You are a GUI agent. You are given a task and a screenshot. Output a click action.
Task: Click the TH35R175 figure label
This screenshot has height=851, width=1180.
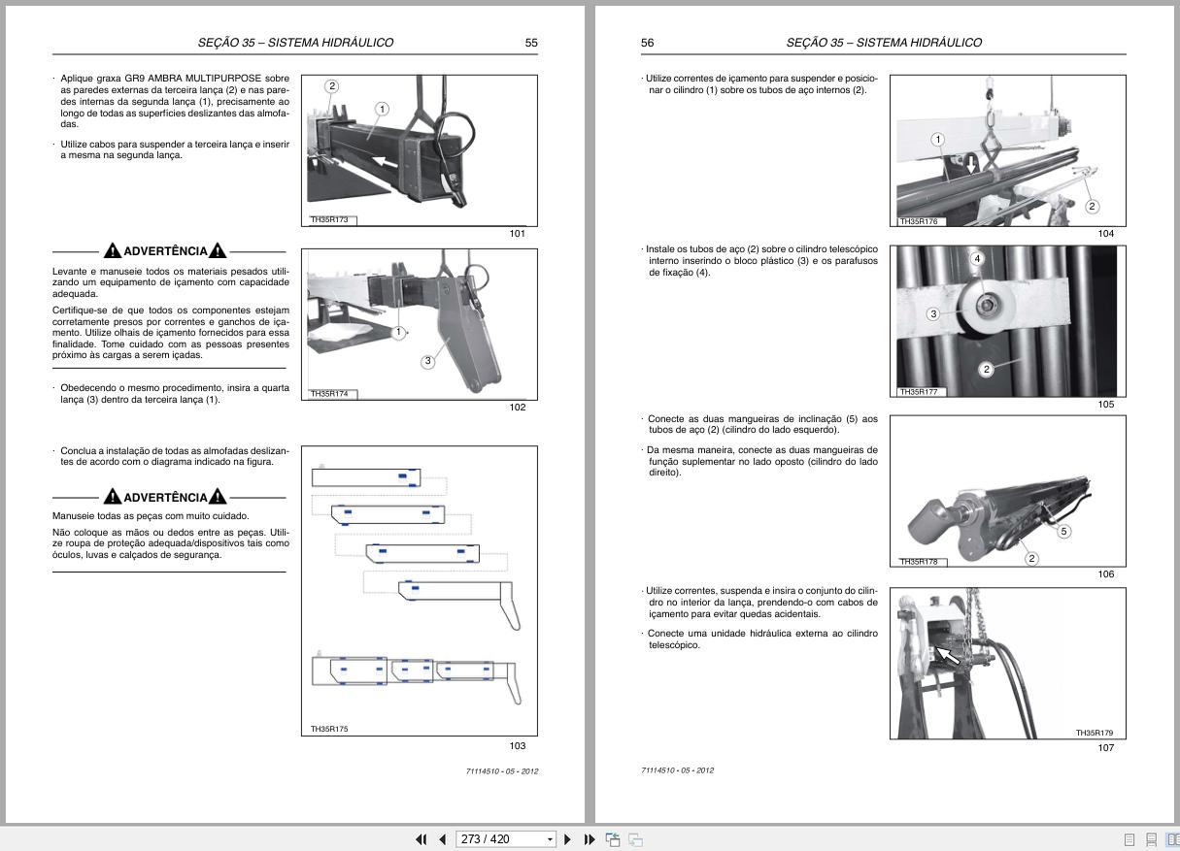point(329,729)
